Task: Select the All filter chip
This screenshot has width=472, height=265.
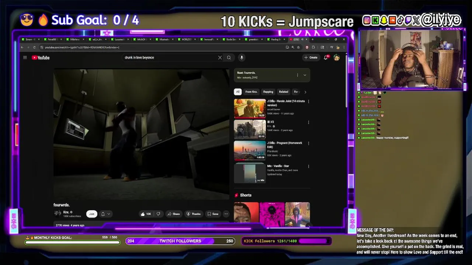Action: 238,92
